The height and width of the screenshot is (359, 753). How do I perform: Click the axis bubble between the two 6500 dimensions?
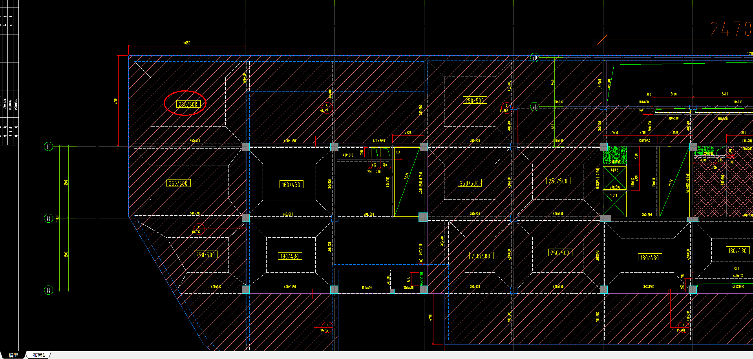pyautogui.click(x=48, y=218)
